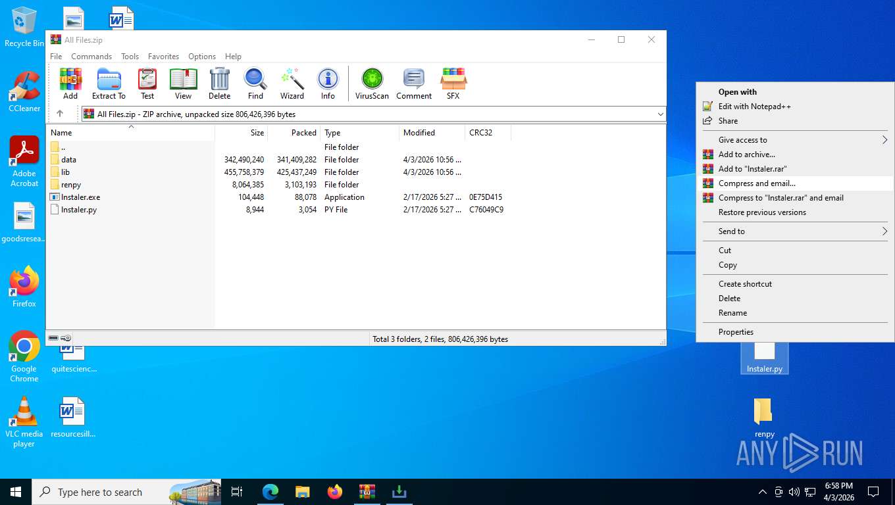Expand the Give access to submenu
The width and height of the screenshot is (895, 505).
tap(795, 140)
